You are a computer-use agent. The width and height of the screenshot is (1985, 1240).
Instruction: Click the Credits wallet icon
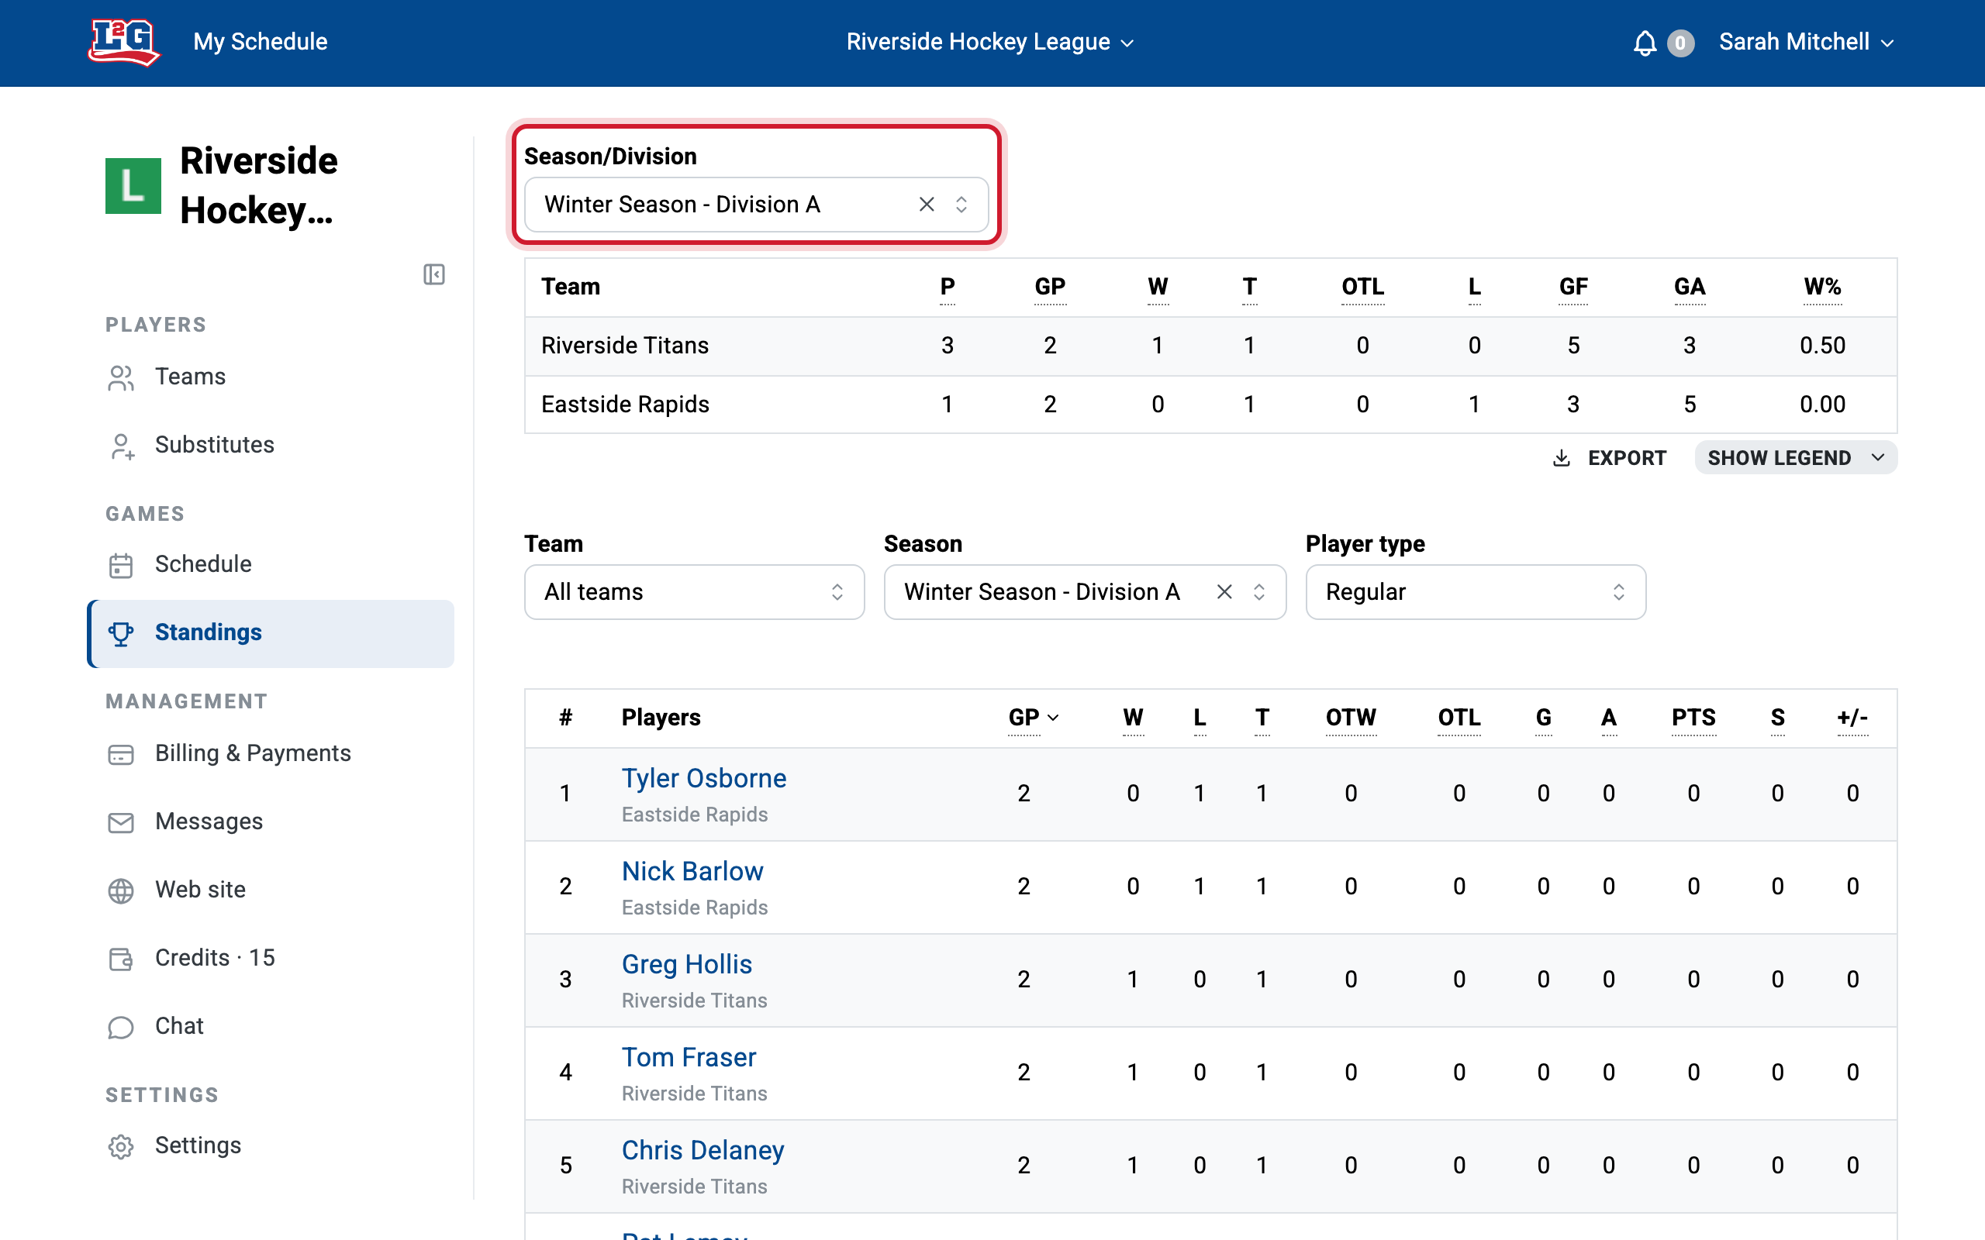pos(121,959)
